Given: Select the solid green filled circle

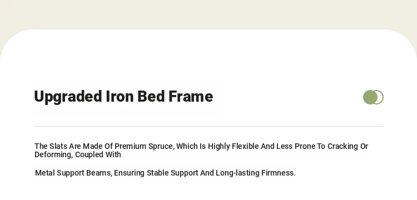Looking at the screenshot, I should tap(370, 97).
